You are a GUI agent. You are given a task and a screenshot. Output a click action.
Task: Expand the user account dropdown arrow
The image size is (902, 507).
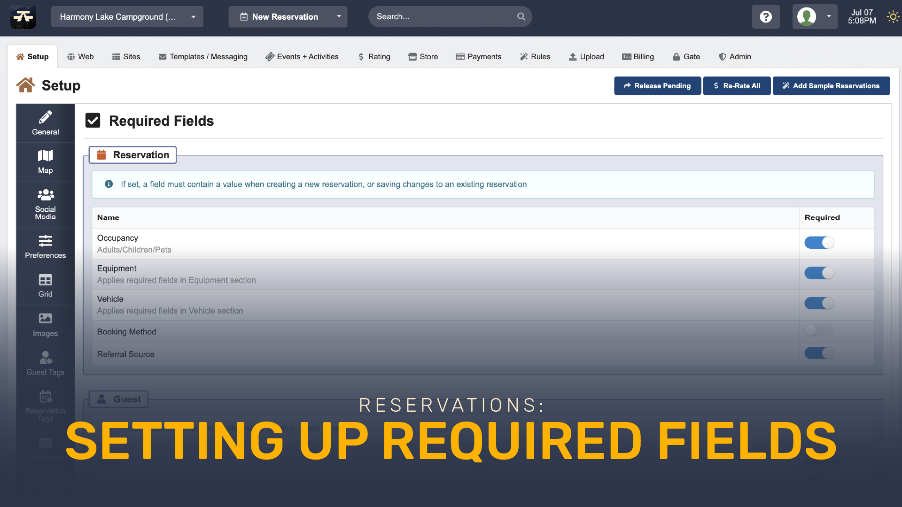(x=829, y=16)
